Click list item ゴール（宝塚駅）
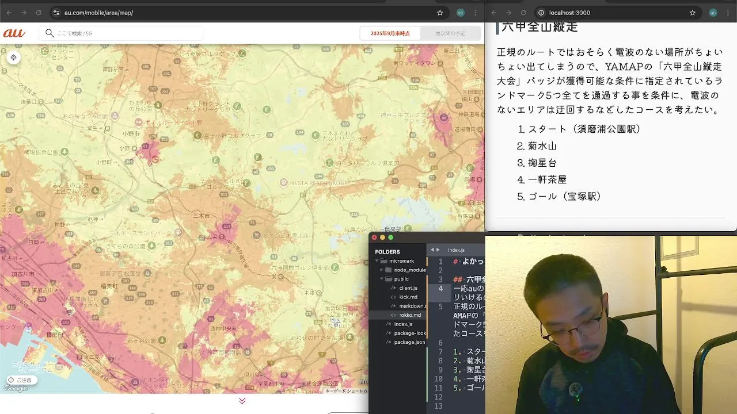The width and height of the screenshot is (737, 414). (x=565, y=196)
